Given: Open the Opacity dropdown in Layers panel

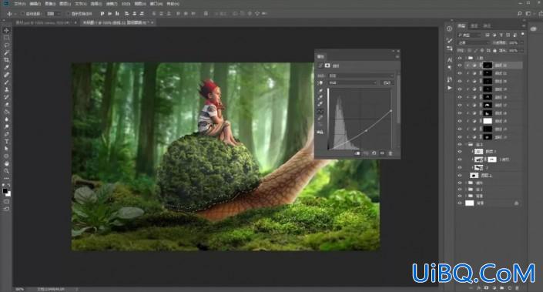Looking at the screenshot, I should [522, 42].
